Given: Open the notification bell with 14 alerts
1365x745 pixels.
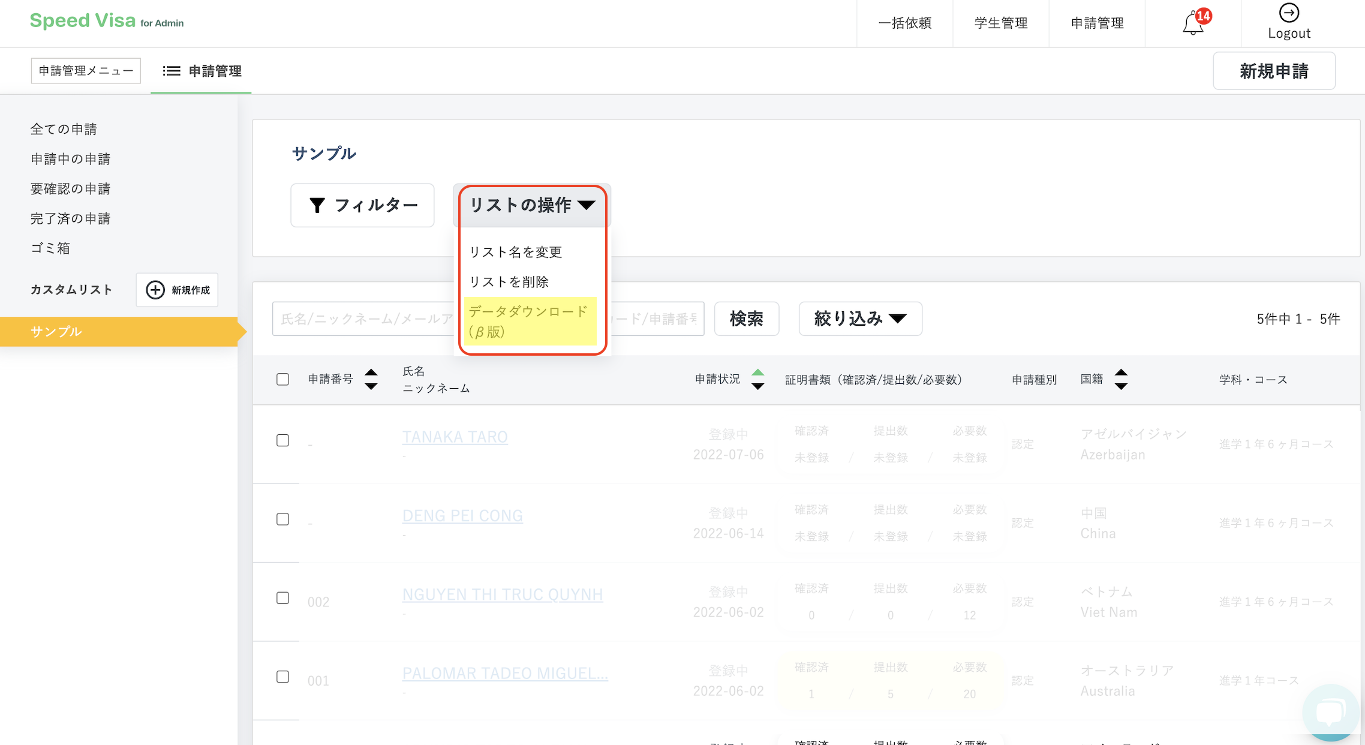Looking at the screenshot, I should [x=1193, y=23].
